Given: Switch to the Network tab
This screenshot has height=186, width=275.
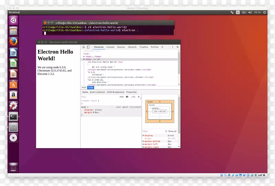Looking at the screenshot, I should pyautogui.click(x=132, y=47).
